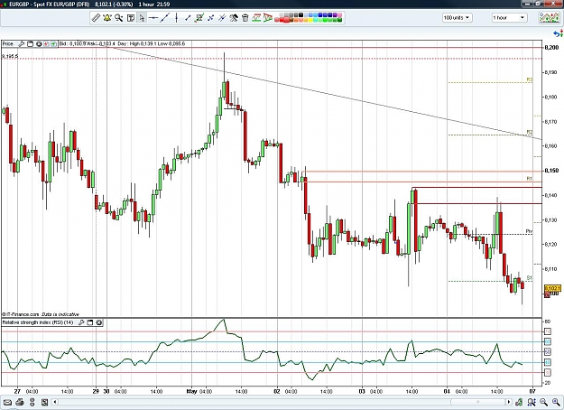
Task: Select the diagonal trend line tool
Action: [x=165, y=18]
